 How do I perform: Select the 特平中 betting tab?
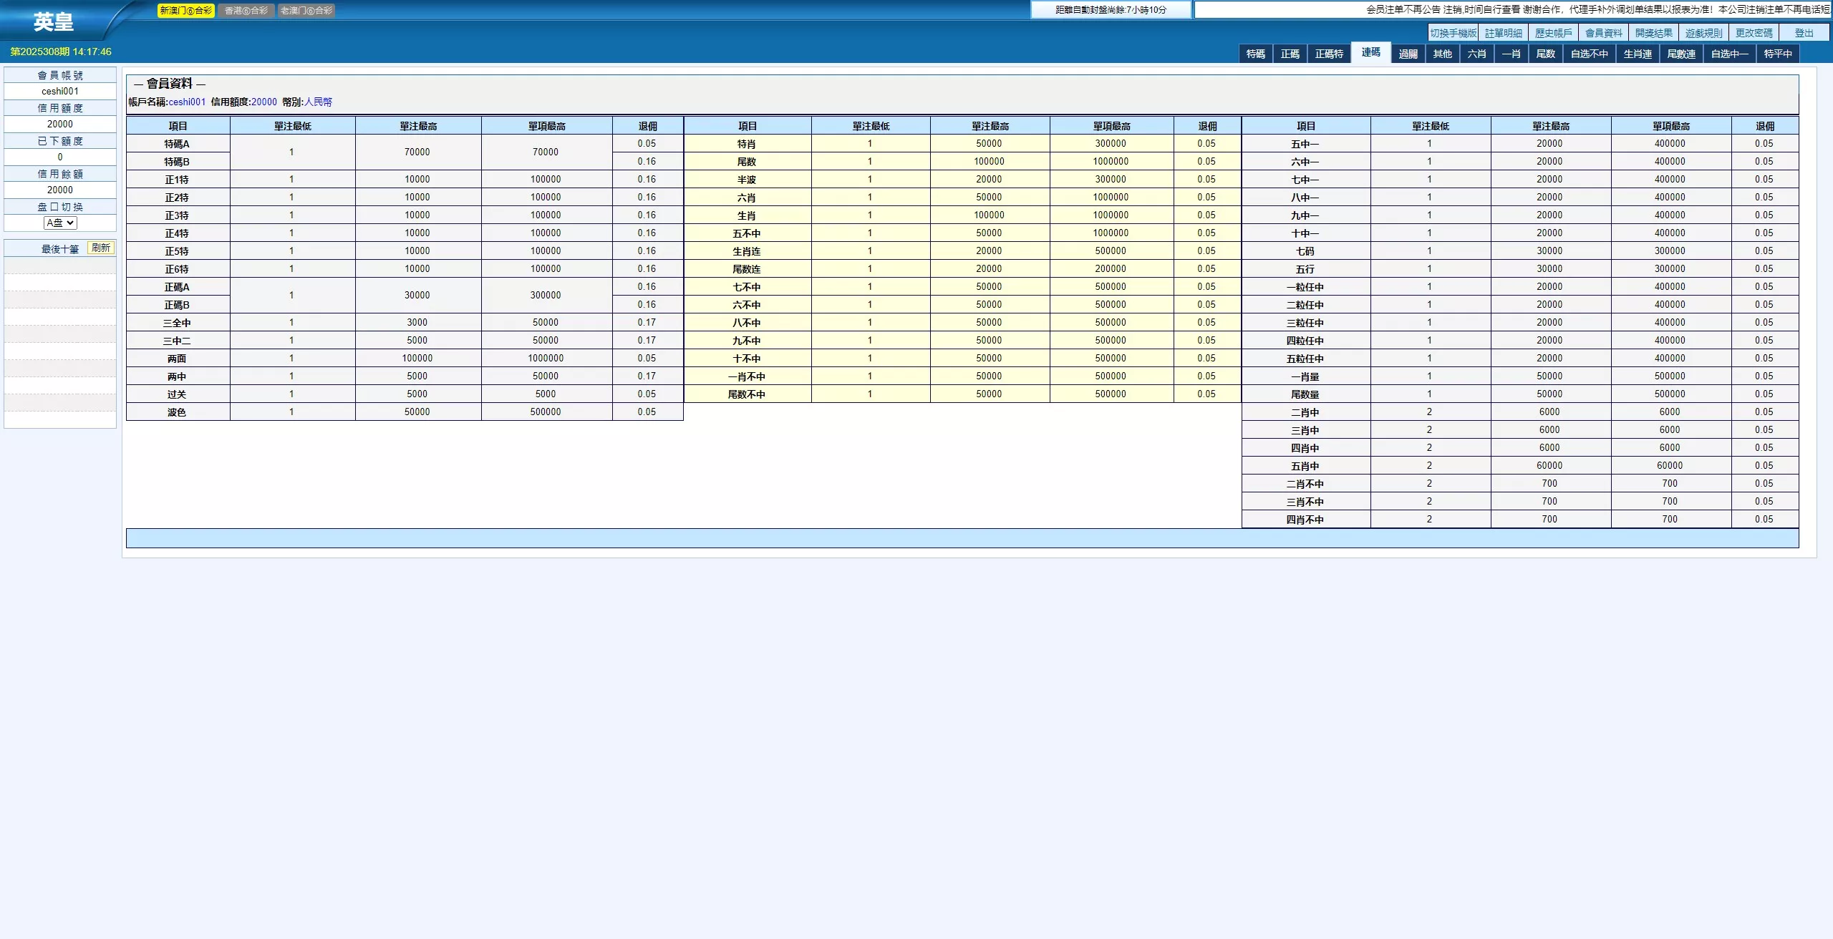[x=1777, y=54]
